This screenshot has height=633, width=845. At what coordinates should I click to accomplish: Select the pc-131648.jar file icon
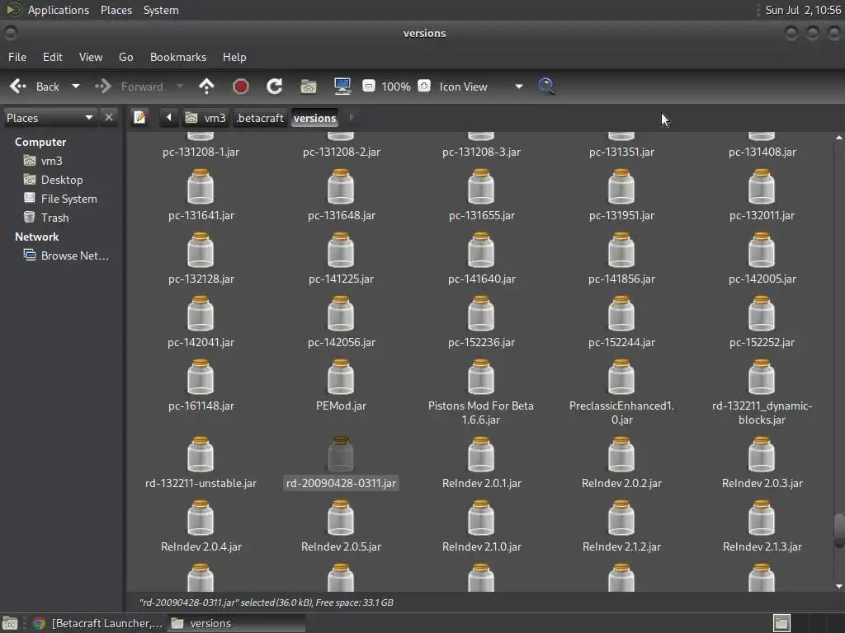pos(341,187)
